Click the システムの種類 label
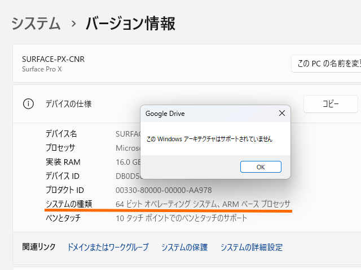The image size is (361, 270). pos(69,204)
